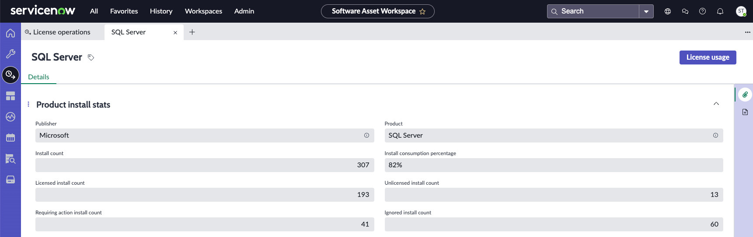Click the Unlicensed install count label
This screenshot has width=753, height=237.
pyautogui.click(x=411, y=183)
